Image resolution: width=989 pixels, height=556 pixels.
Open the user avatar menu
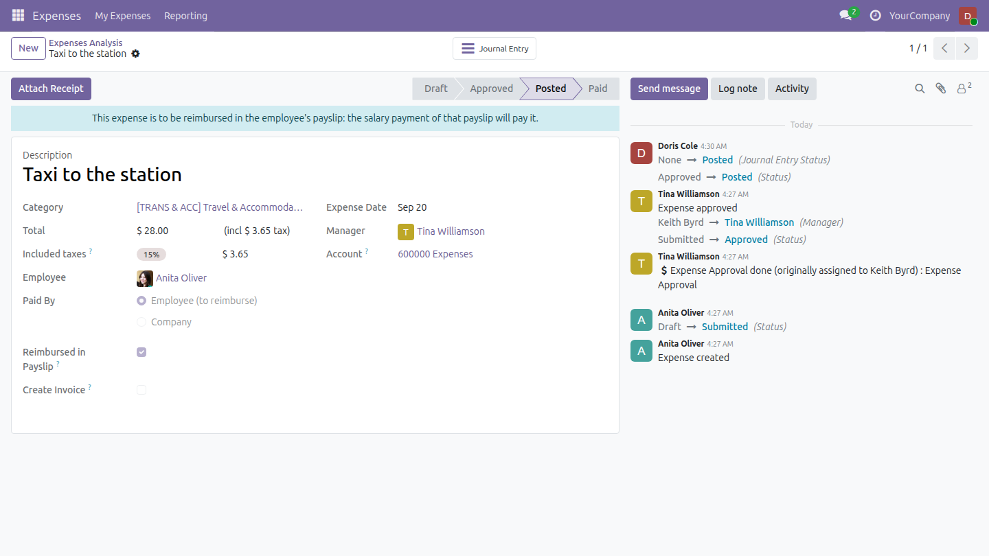pos(968,16)
